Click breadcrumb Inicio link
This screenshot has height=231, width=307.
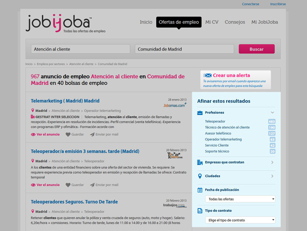click(29, 64)
